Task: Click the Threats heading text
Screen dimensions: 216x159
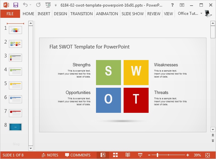Action: coord(161,92)
